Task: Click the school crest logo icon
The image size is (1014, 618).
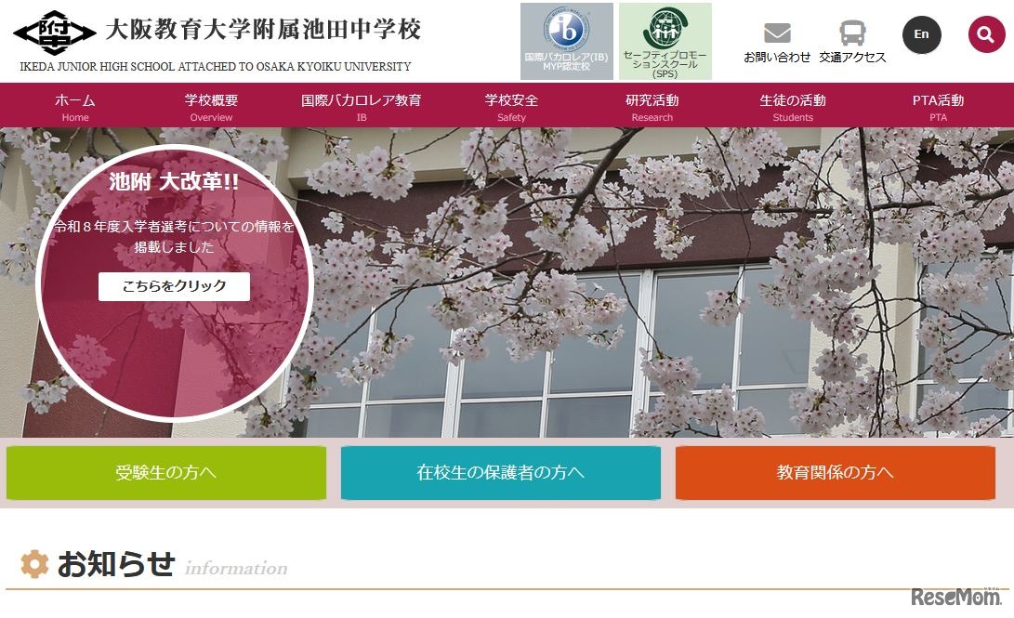Action: tap(54, 33)
